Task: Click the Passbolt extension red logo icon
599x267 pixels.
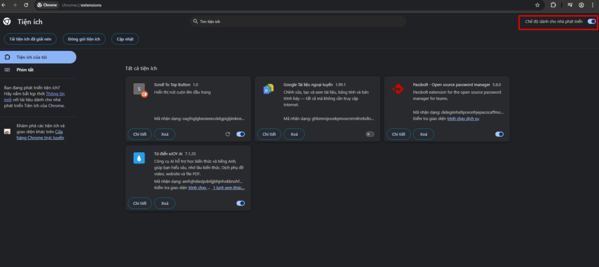Action: coord(398,90)
